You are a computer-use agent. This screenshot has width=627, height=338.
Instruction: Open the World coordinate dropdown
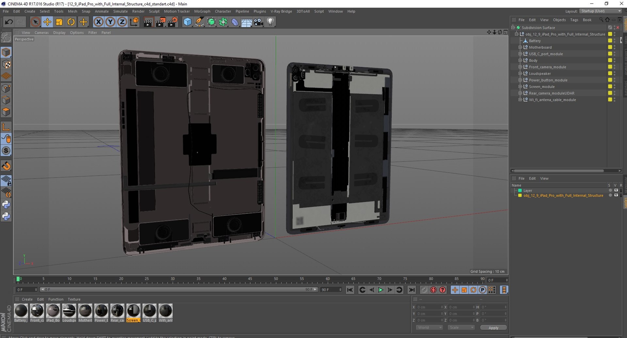pos(429,328)
